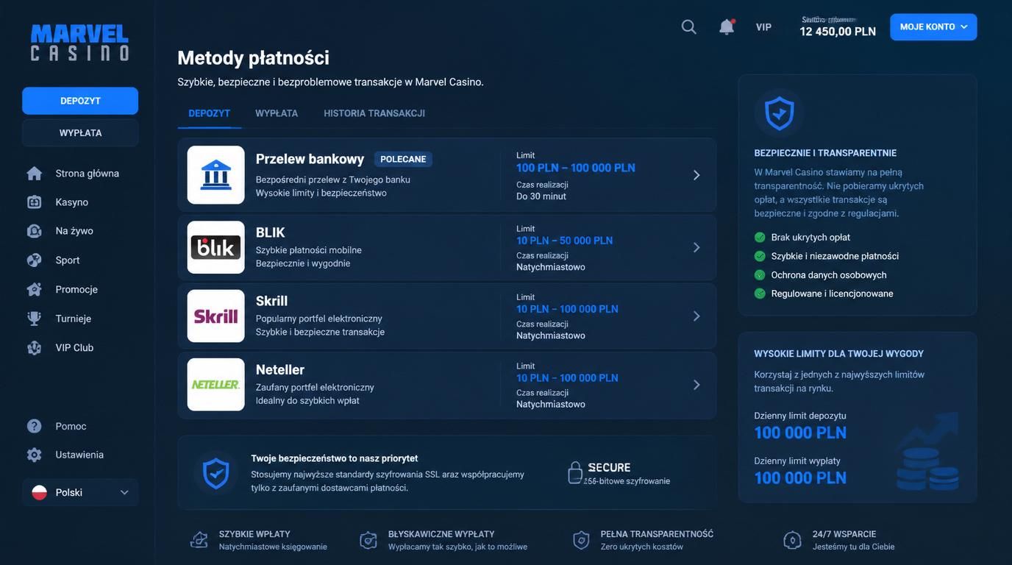Open the VIP link in header
Image resolution: width=1012 pixels, height=565 pixels.
coord(764,27)
